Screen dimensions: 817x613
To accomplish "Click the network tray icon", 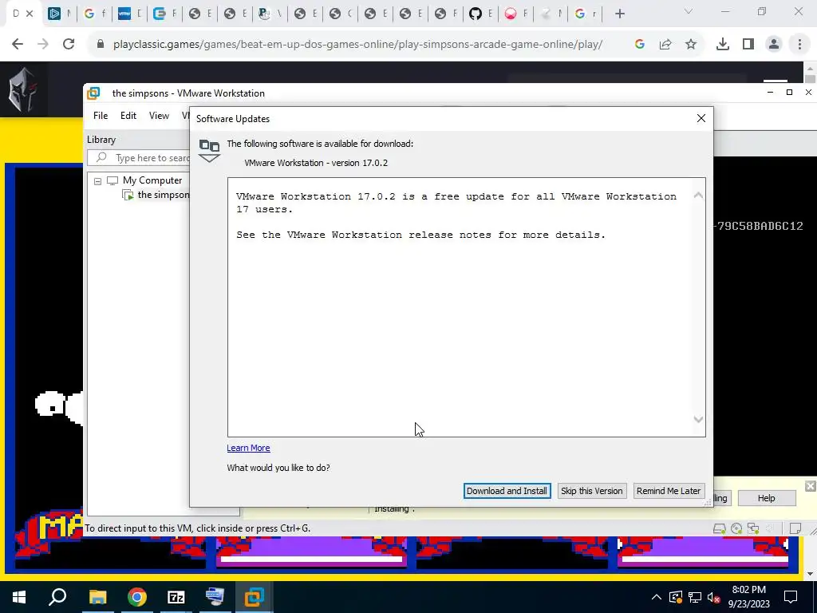I will [x=695, y=597].
